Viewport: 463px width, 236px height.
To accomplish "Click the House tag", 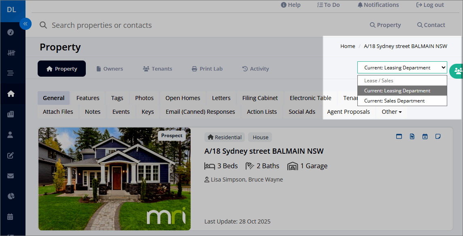I will (260, 137).
